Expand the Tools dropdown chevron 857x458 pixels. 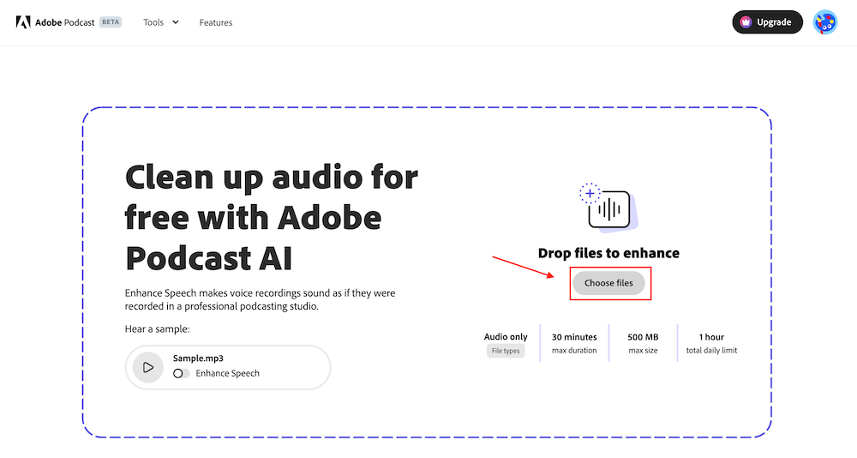176,22
